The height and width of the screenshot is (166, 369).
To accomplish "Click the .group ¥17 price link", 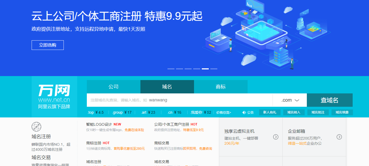I will point(122,112).
